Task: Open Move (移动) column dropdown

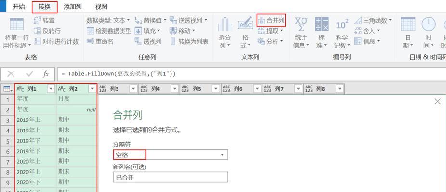Action: [x=182, y=31]
